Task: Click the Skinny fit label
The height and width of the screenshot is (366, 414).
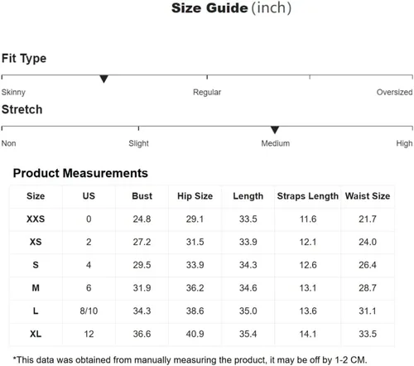Action: [x=13, y=92]
